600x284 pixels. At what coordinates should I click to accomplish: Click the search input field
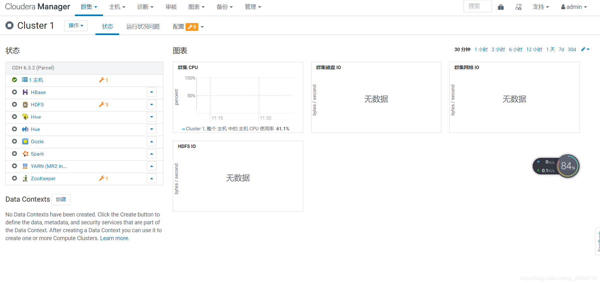point(477,6)
